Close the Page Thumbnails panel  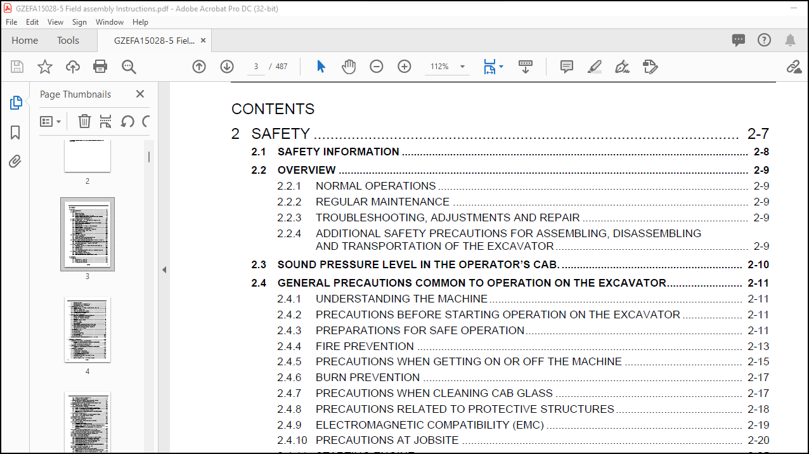click(140, 94)
